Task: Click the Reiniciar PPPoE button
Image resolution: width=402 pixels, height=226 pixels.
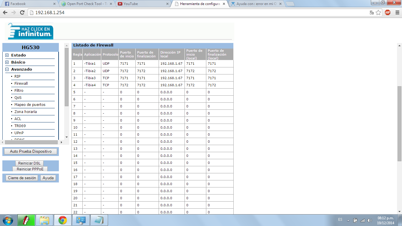Action: (x=30, y=169)
